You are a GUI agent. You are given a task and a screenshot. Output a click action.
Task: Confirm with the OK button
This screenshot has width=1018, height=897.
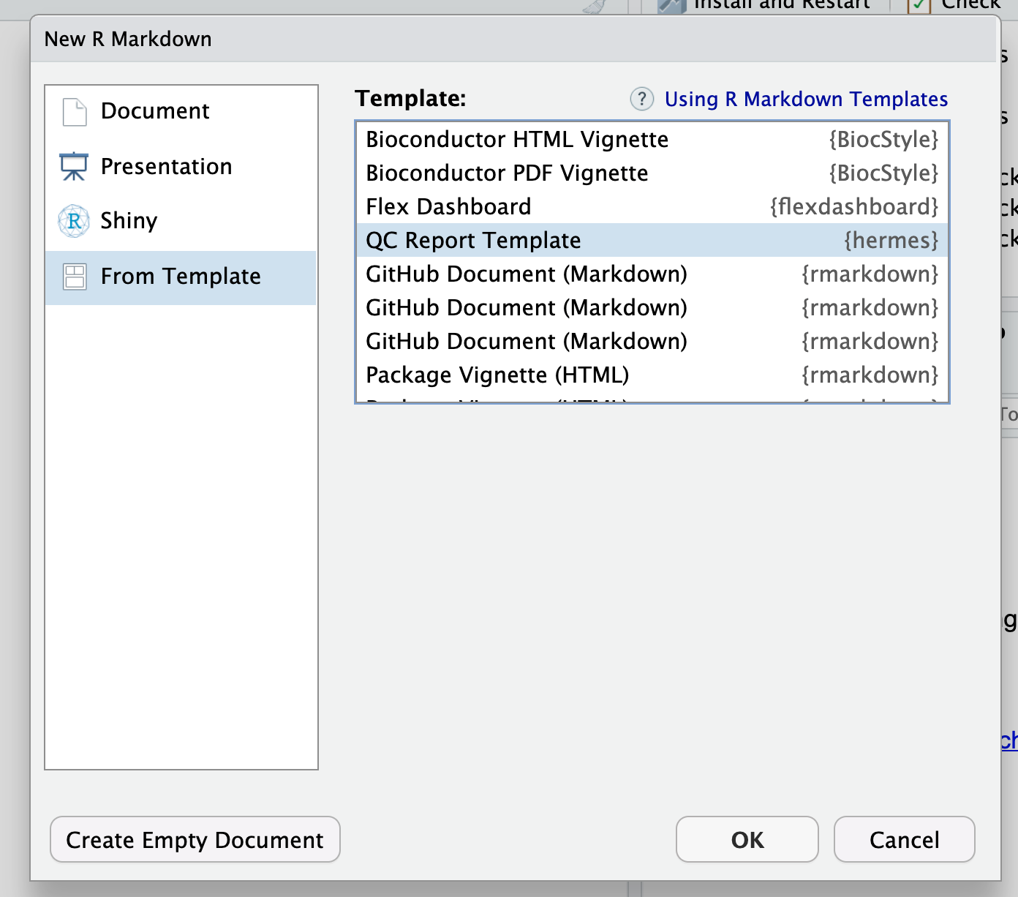tap(747, 839)
